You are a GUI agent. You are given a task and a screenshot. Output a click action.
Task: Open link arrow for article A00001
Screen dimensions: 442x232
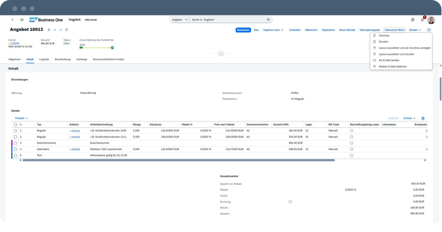tap(69, 131)
